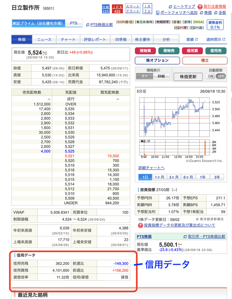The image size is (232, 299).
Task: Open the ヒートマップ link
Action: pyautogui.click(x=184, y=6)
